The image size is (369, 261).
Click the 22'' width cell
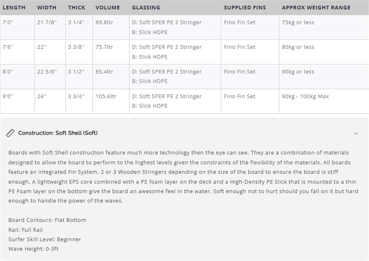(x=42, y=47)
